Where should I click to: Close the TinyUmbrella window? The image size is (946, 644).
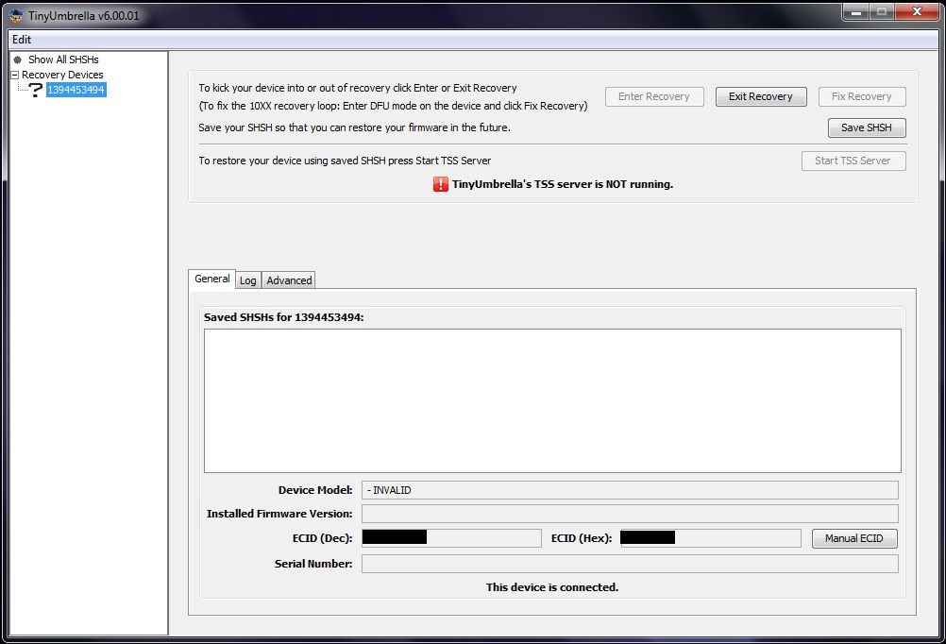917,12
